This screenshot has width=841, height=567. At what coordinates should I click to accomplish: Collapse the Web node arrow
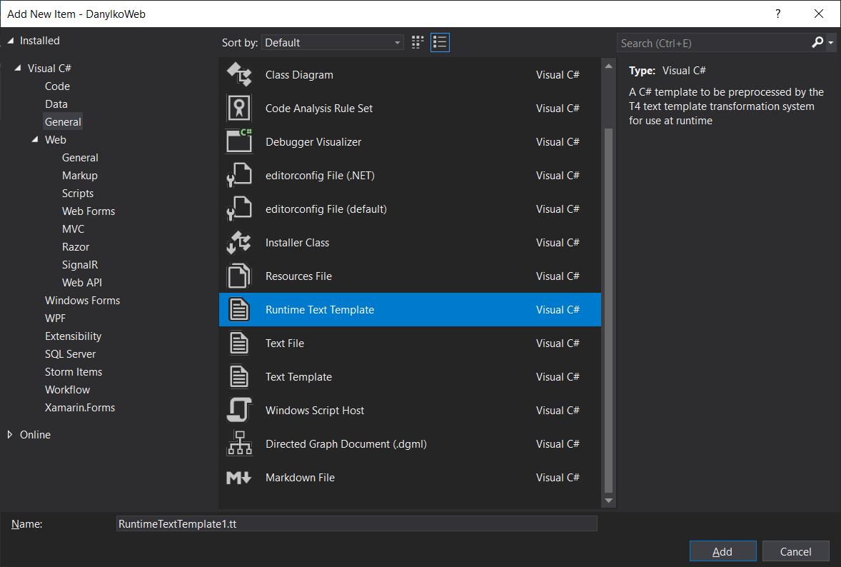(x=35, y=139)
